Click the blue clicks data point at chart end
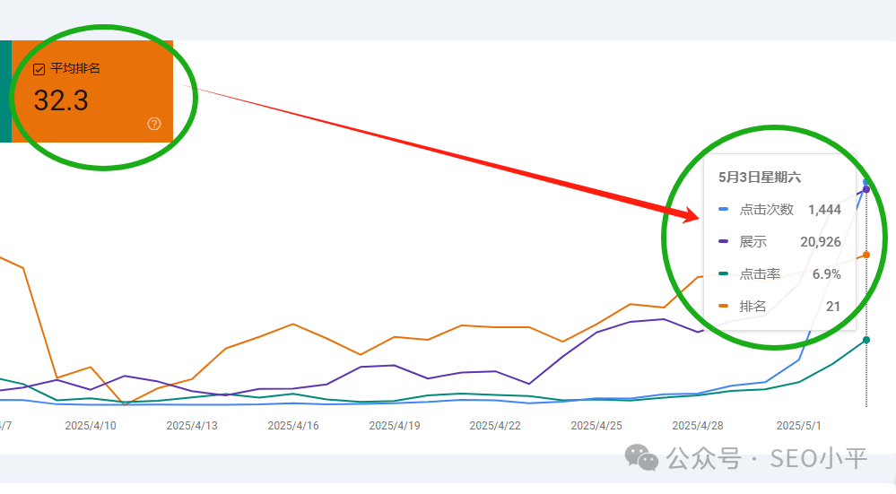The height and width of the screenshot is (494, 896). pyautogui.click(x=866, y=183)
